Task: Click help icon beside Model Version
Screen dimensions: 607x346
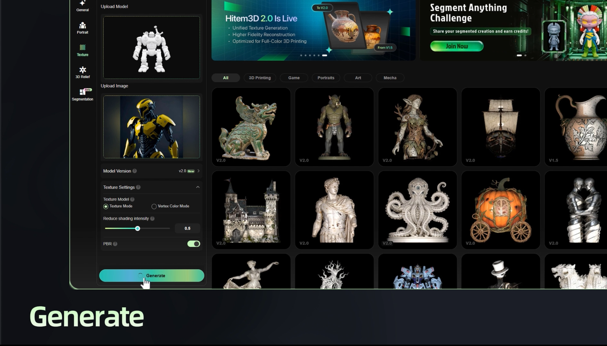Action: 135,171
